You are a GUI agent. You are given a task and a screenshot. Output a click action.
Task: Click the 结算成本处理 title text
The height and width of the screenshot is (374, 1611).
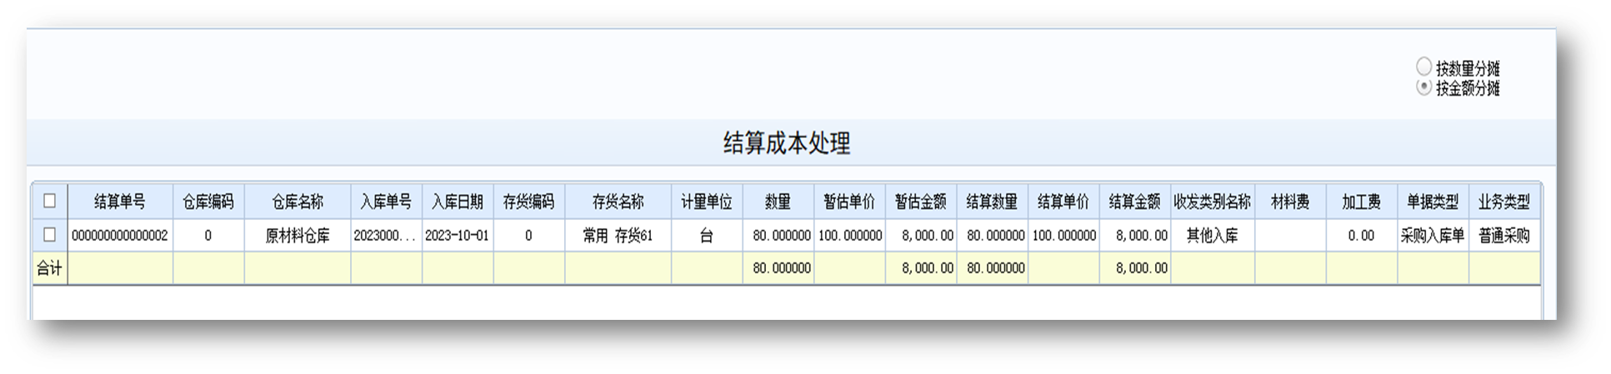[787, 143]
